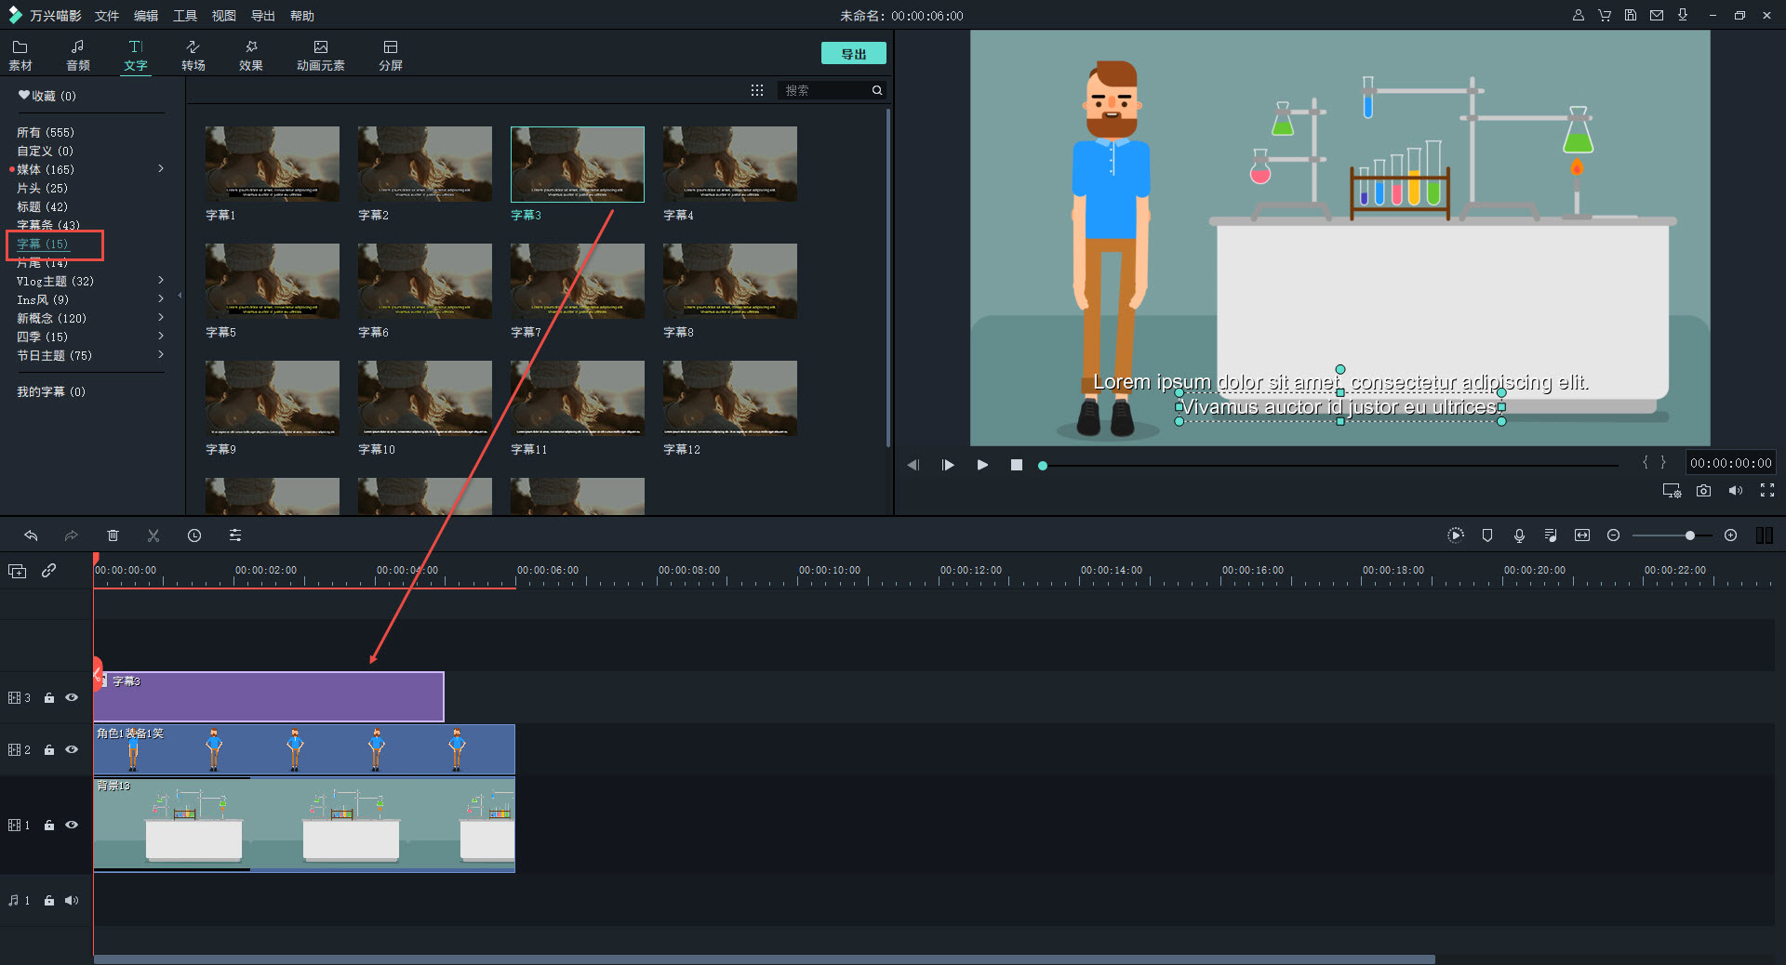Take a snapshot with the camera icon
Image resolution: width=1786 pixels, height=965 pixels.
pos(1703,491)
